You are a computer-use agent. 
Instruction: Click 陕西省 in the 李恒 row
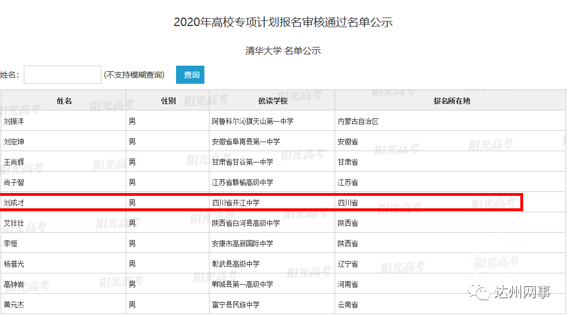[348, 243]
